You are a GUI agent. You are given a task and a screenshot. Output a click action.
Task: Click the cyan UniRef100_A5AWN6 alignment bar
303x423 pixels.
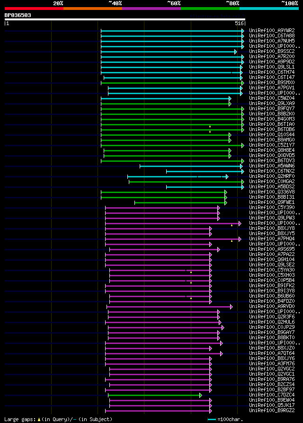(191, 166)
